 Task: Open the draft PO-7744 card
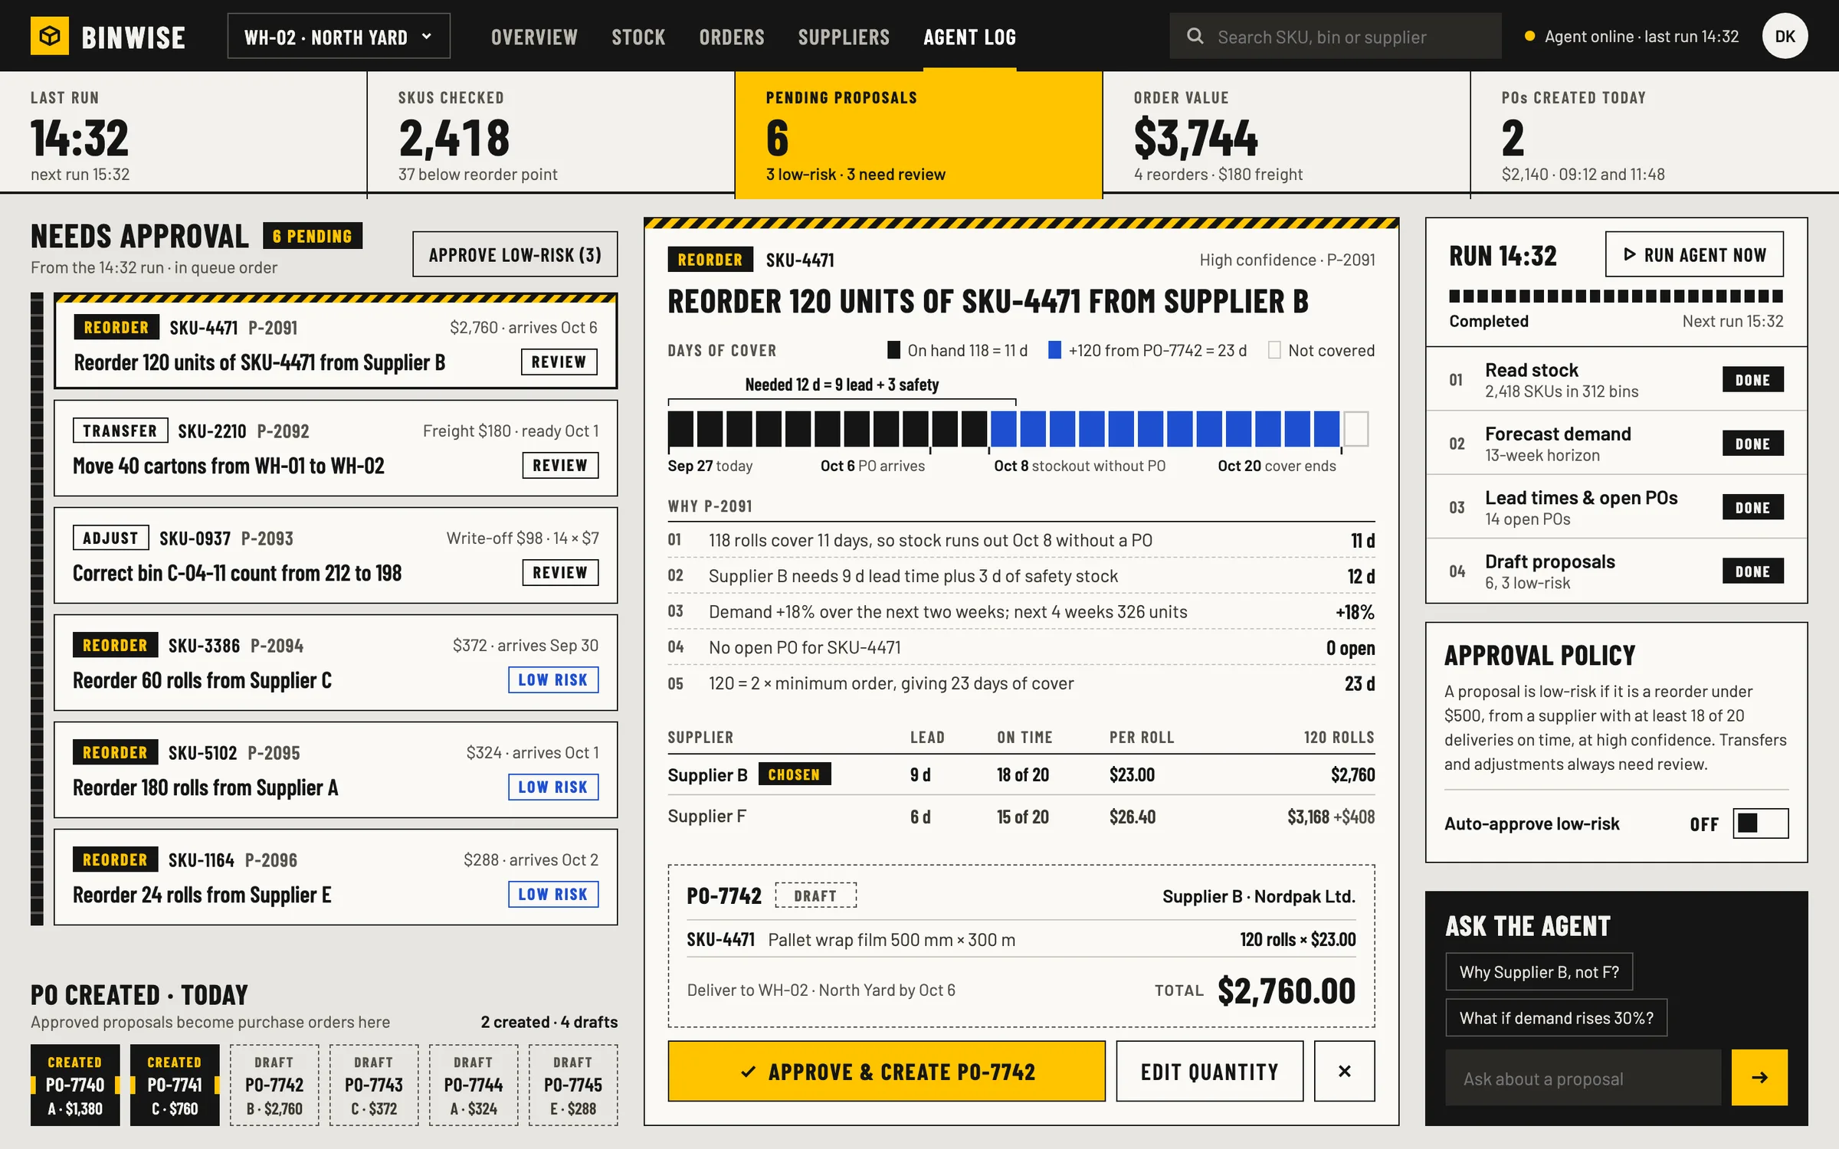pos(474,1085)
